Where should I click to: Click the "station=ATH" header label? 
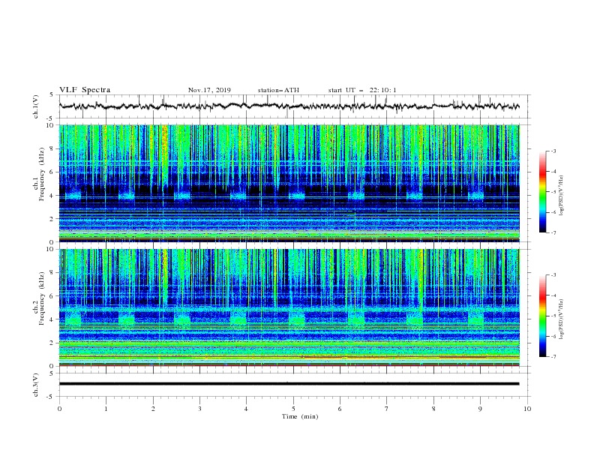(278, 90)
